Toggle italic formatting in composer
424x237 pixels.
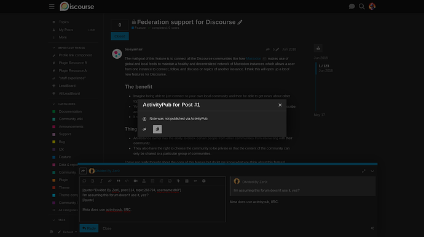coord(101,181)
